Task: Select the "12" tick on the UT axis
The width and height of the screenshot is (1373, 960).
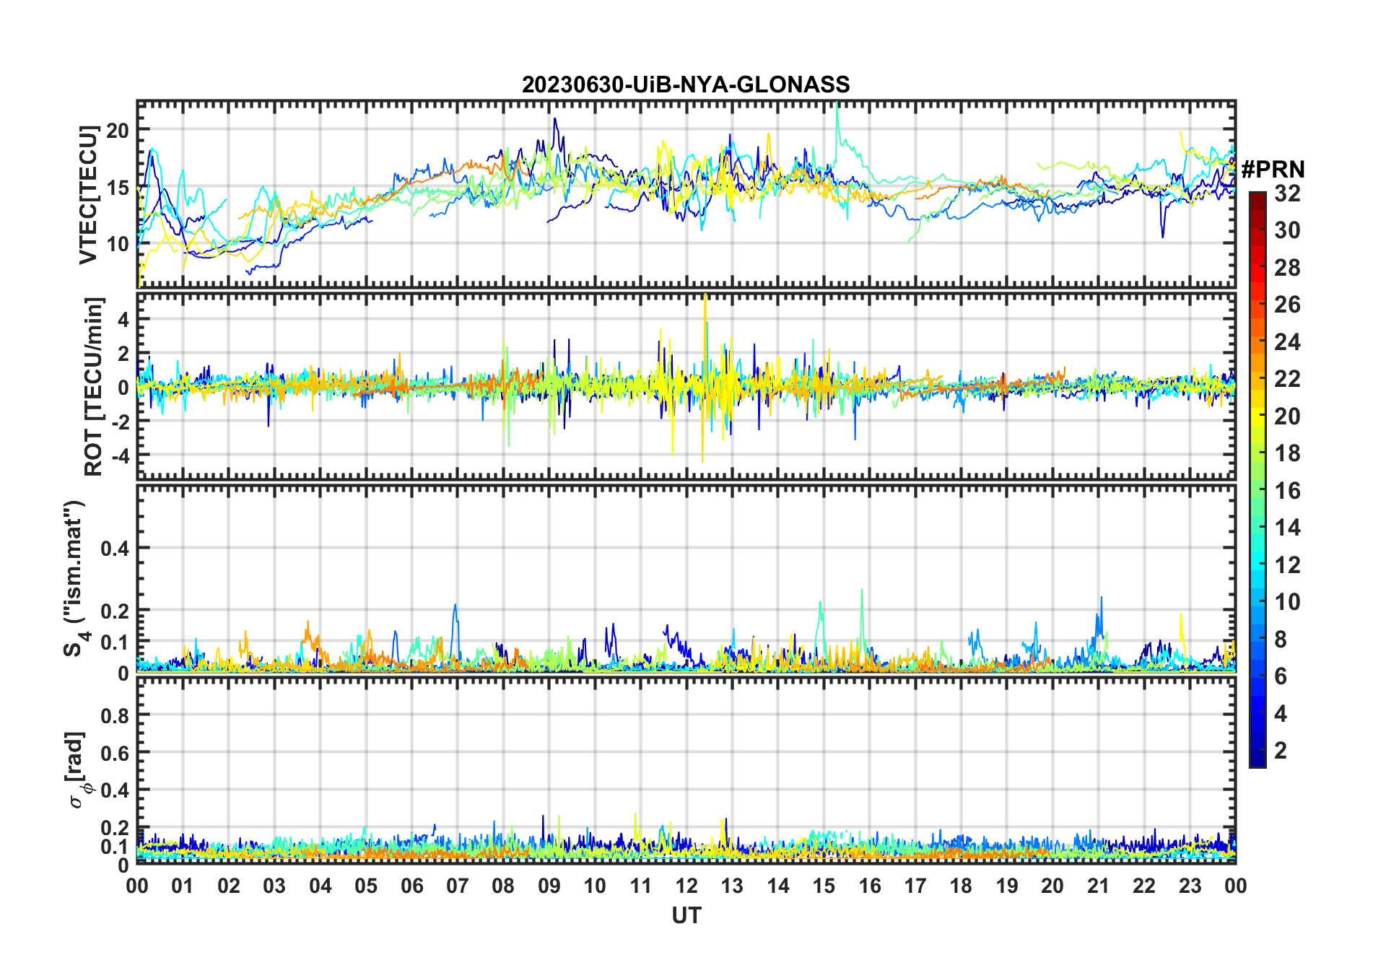Action: 686,886
